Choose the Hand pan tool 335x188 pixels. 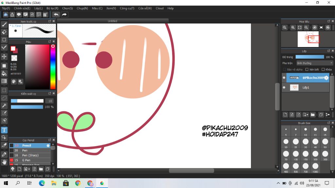pos(4,162)
